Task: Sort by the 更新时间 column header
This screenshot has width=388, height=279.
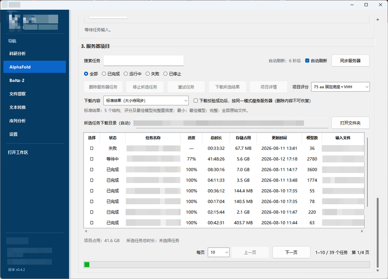Action: 279,138
